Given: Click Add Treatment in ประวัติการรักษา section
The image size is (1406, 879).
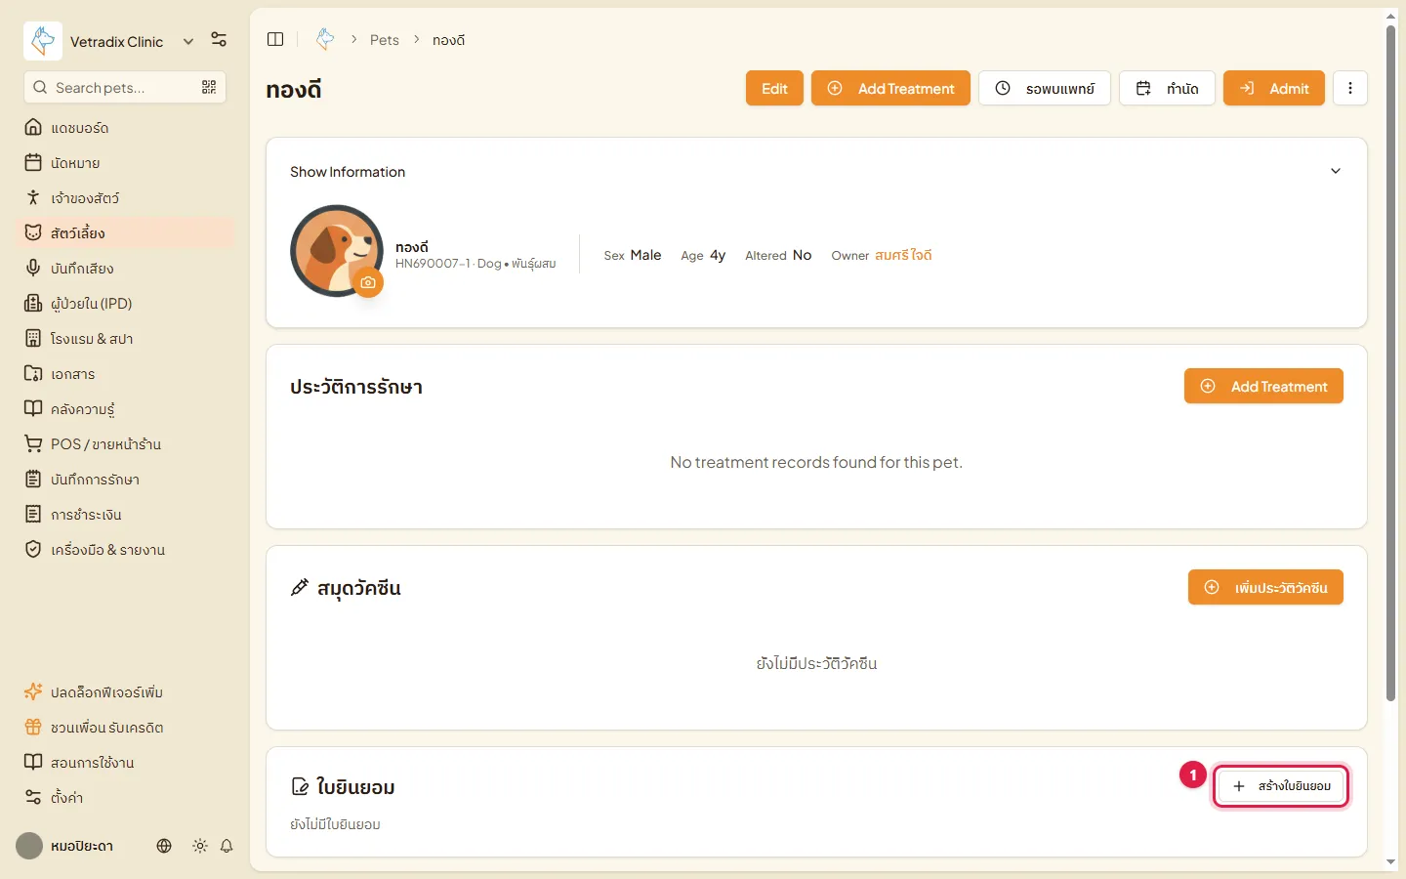Looking at the screenshot, I should click(x=1263, y=386).
